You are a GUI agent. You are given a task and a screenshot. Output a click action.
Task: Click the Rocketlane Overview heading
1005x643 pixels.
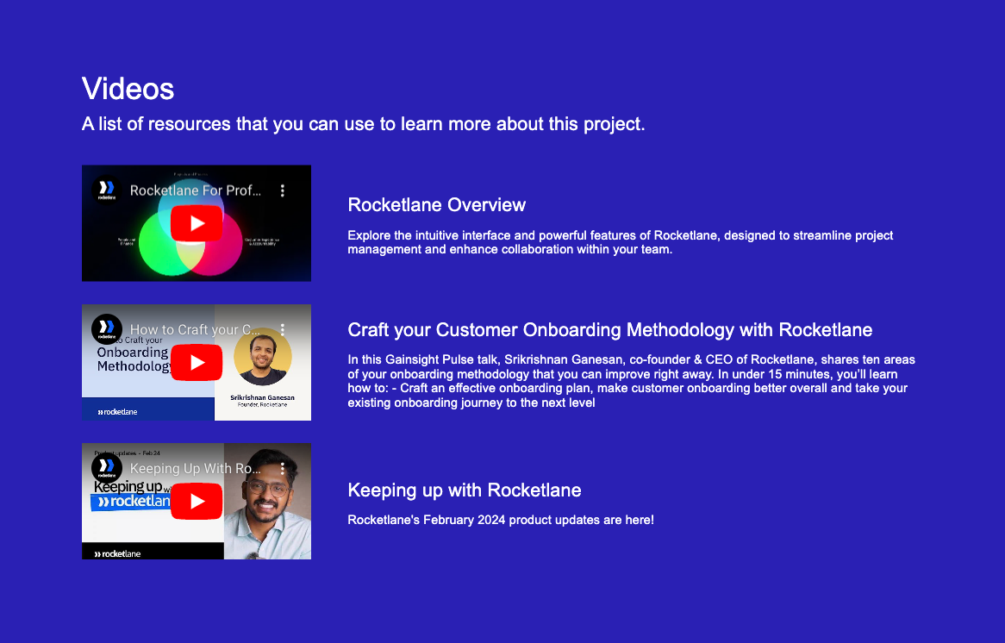[436, 205]
